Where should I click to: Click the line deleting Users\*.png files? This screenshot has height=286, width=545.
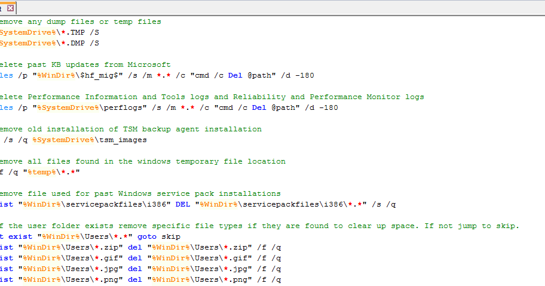pyautogui.click(x=140, y=280)
